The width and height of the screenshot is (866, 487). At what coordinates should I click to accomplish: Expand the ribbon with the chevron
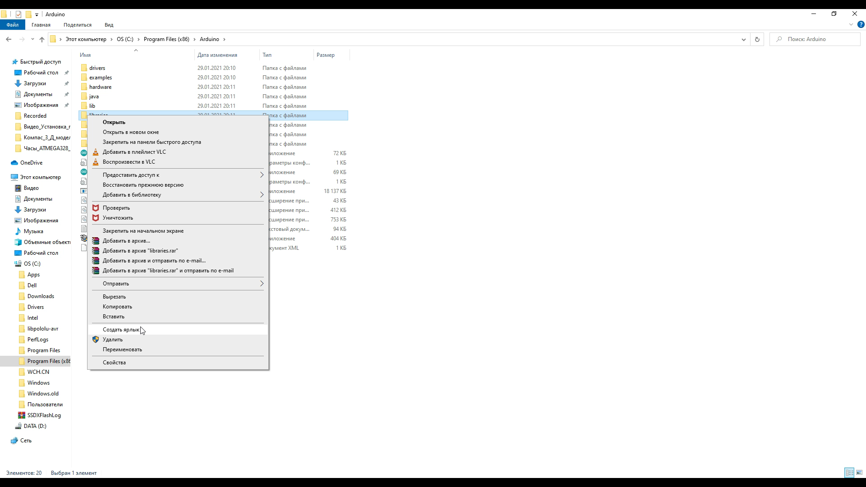click(851, 25)
